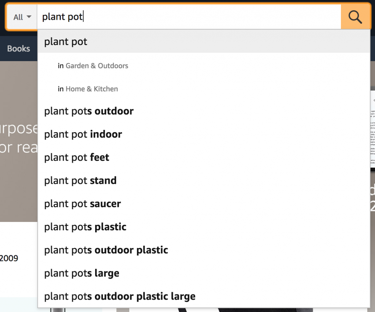375x312 pixels.
Task: Choose 'plant pots outdoor' suggestion
Action: click(89, 111)
